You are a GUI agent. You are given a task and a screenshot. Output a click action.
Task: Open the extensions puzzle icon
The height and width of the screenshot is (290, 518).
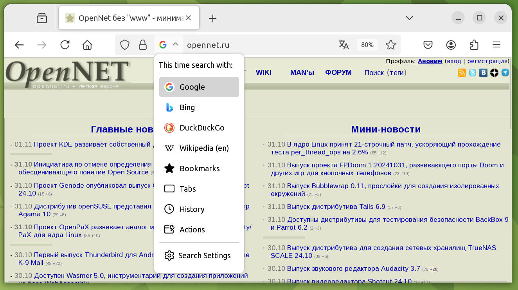click(474, 45)
